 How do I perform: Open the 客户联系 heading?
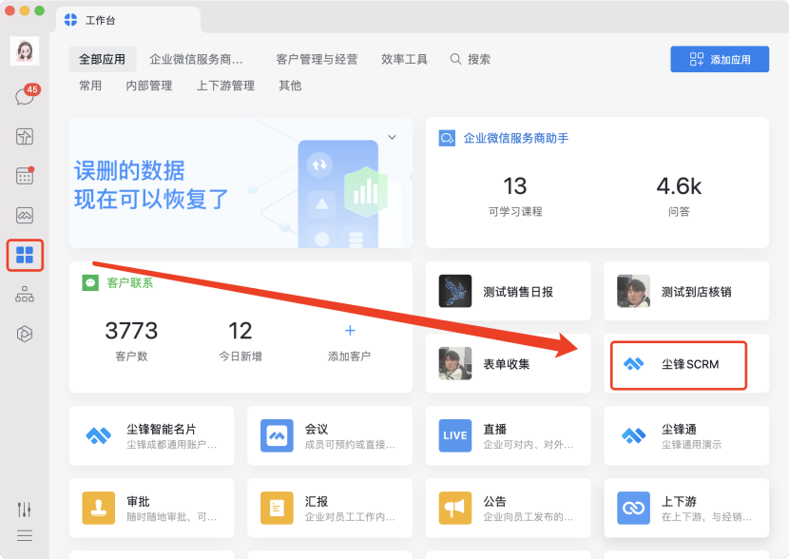[x=130, y=282]
